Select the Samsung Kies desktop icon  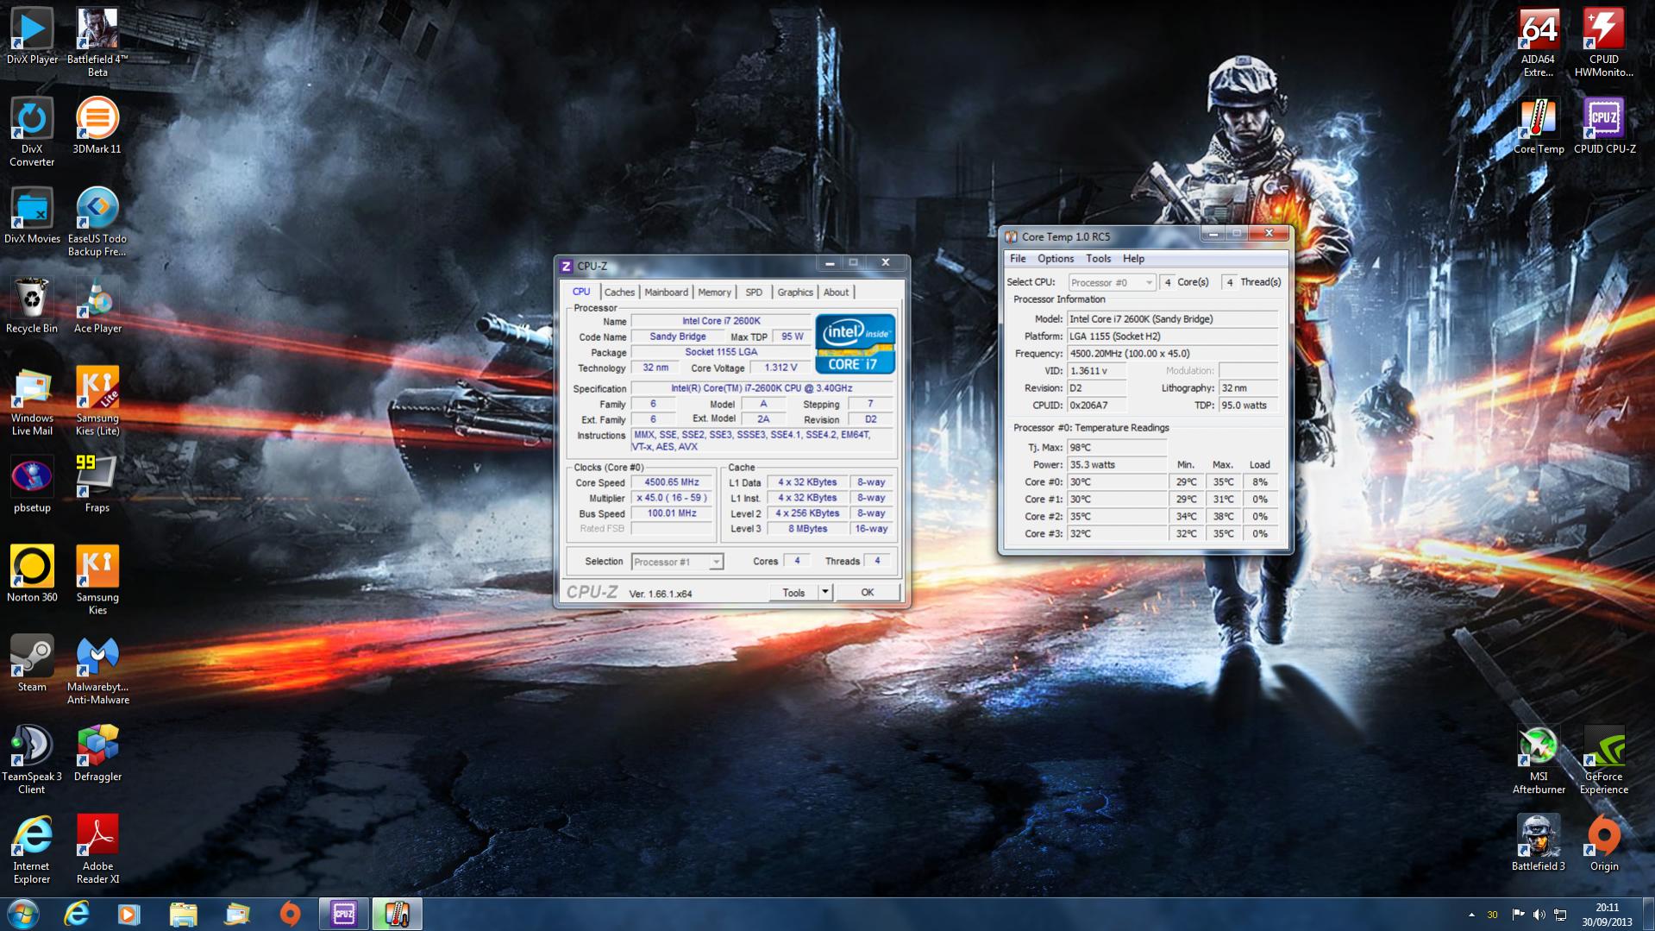pyautogui.click(x=97, y=581)
